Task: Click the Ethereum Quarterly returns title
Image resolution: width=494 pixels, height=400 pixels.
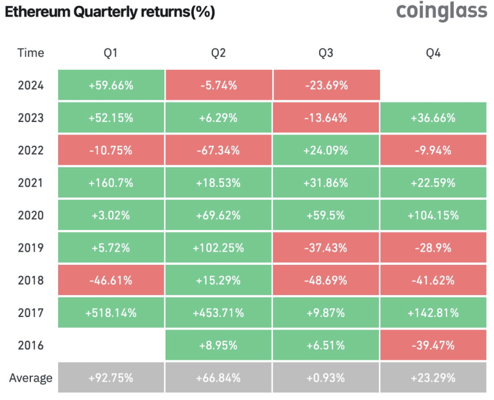Action: coord(110,12)
